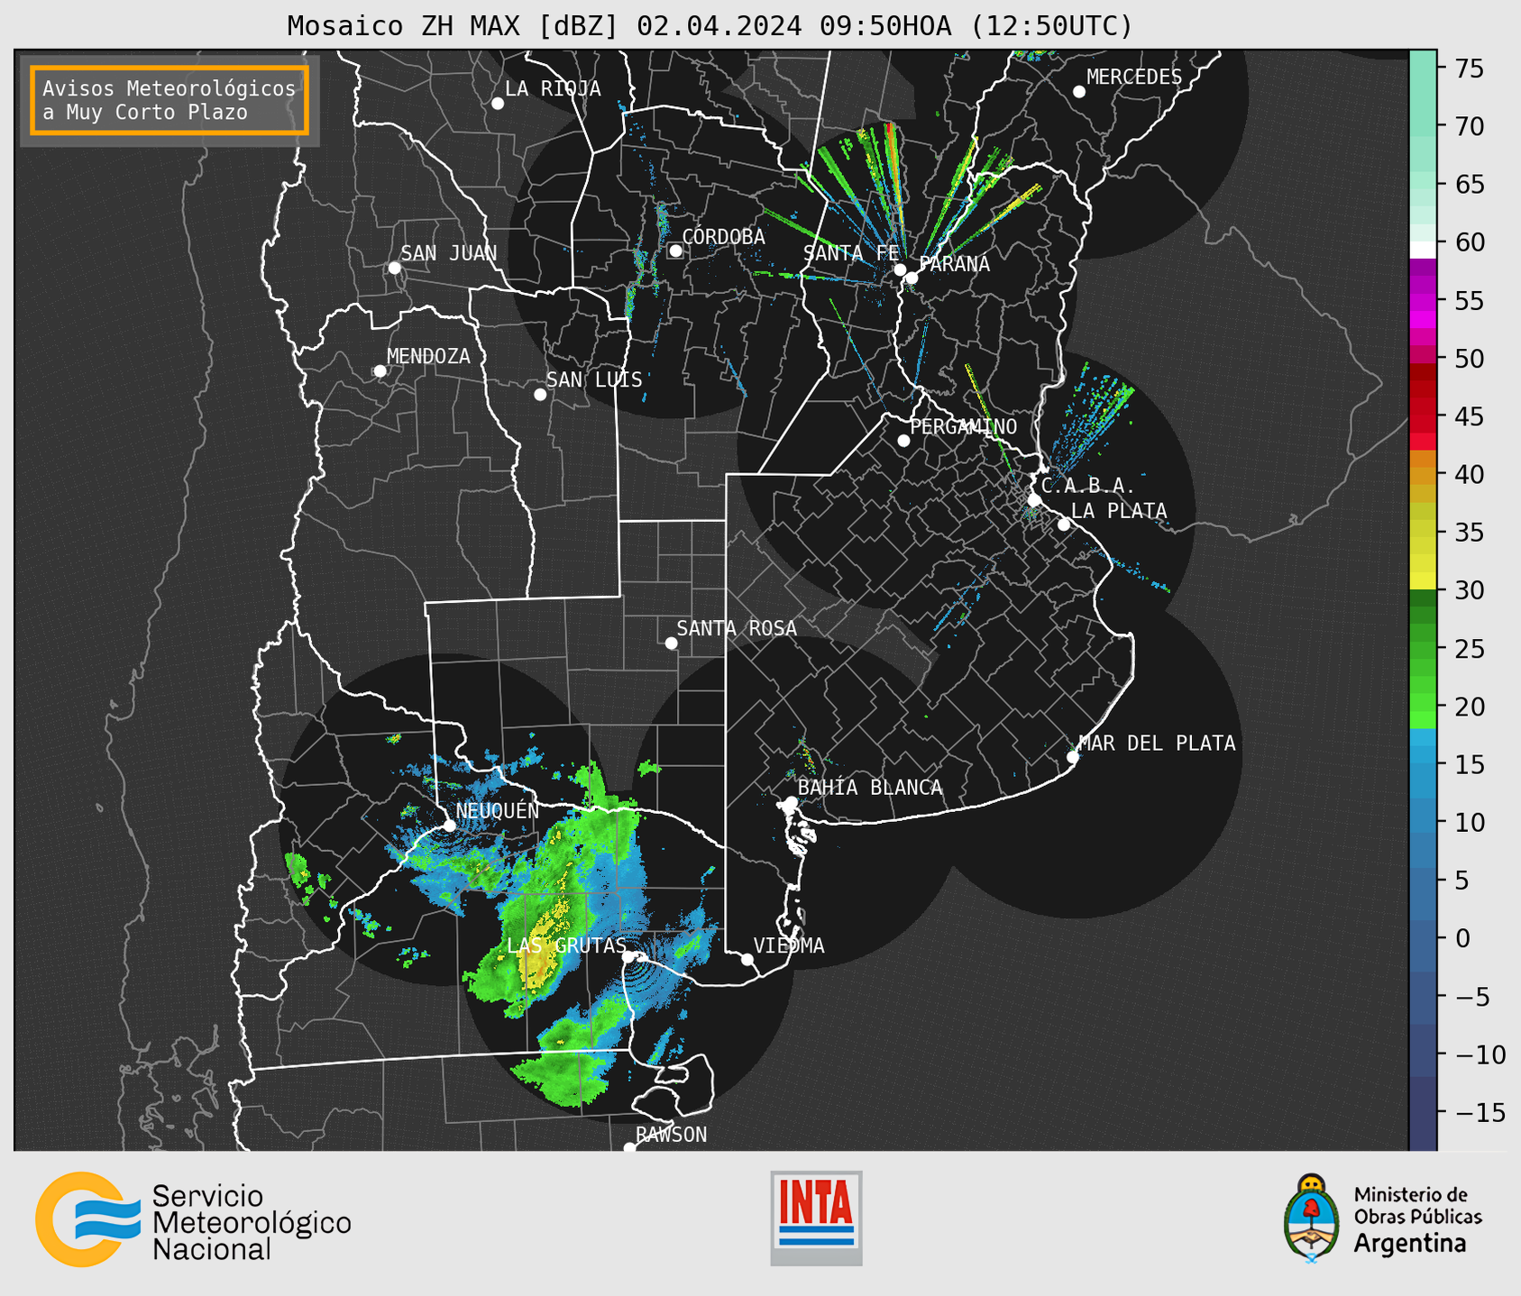The width and height of the screenshot is (1521, 1296).
Task: Click the La Plata city marker
Action: click(1064, 525)
